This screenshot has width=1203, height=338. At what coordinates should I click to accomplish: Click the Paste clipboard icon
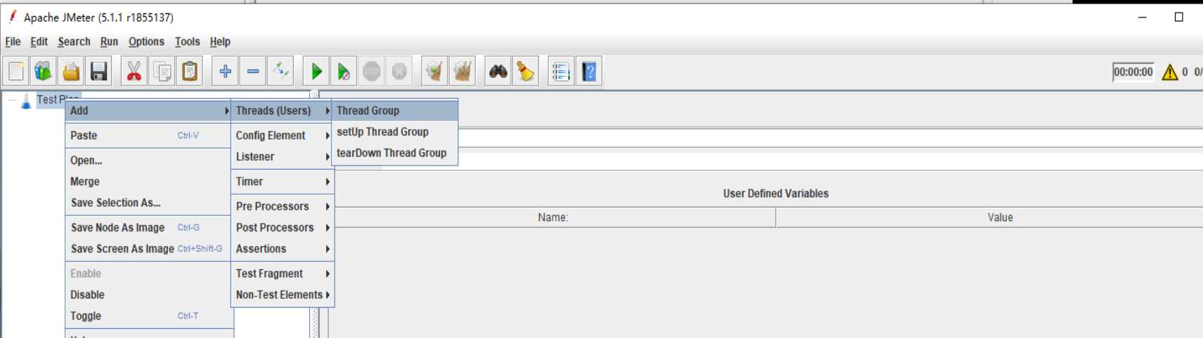tap(190, 72)
